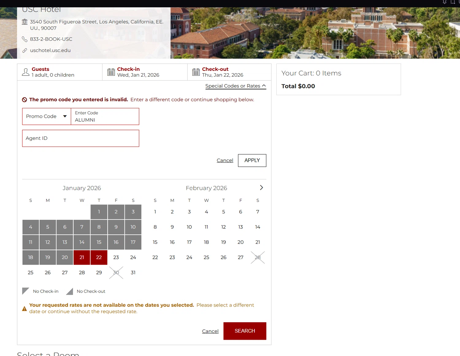This screenshot has height=356, width=460.
Task: Click the hotel street address text
Action: [x=97, y=25]
